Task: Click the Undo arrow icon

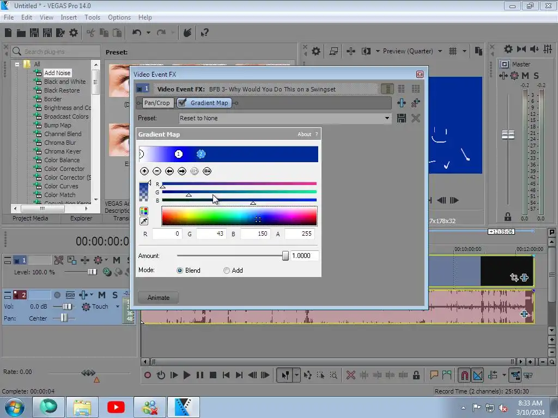Action: coord(137,33)
